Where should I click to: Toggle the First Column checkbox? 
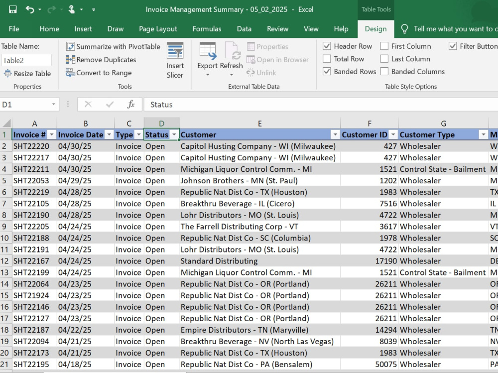click(384, 46)
